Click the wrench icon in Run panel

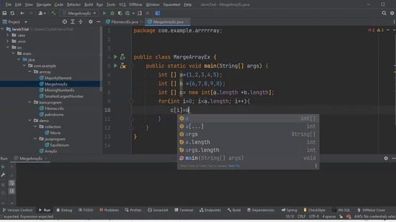pos(3,175)
